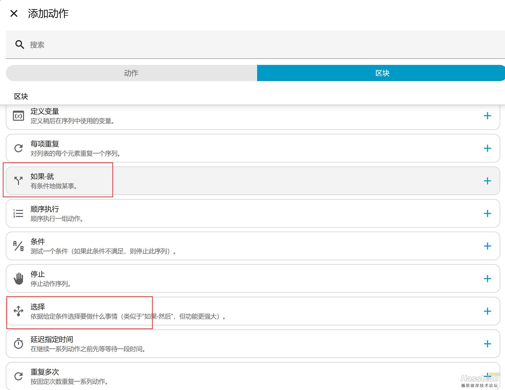Image resolution: width=505 pixels, height=390 pixels.
Task: Click the define variable (x) icon
Action: (x=18, y=116)
